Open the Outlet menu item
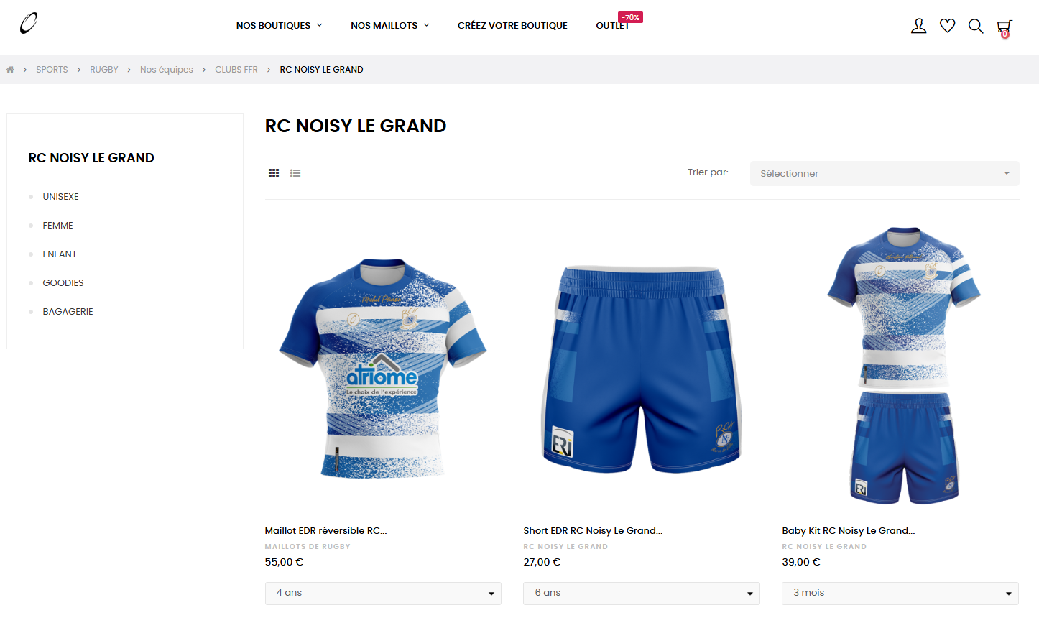 [612, 26]
